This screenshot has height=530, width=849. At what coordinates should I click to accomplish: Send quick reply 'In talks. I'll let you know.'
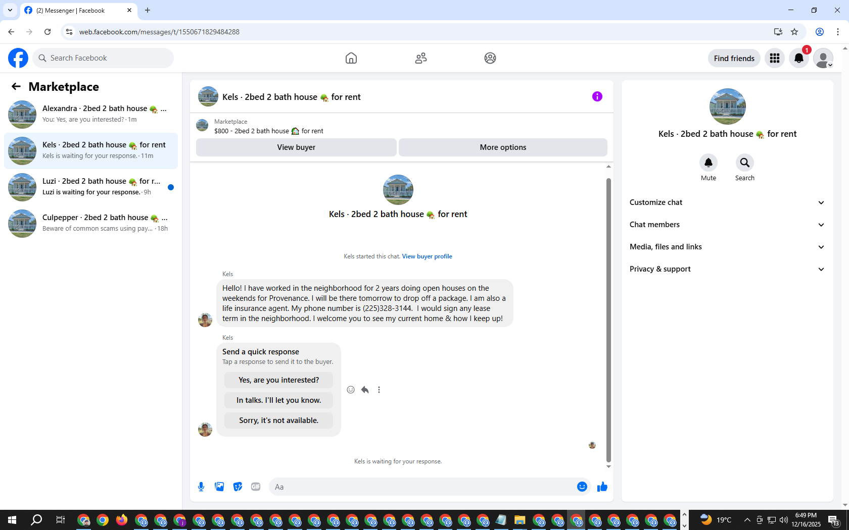point(279,400)
